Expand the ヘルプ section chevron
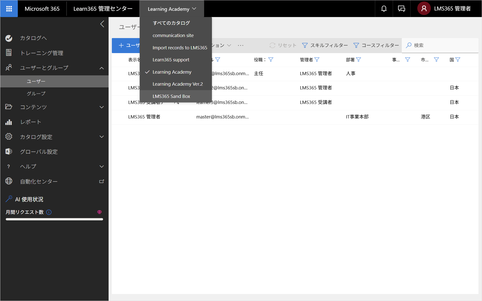Viewport: 482px width, 301px height. click(102, 167)
